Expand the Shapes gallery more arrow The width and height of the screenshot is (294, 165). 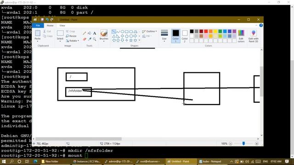139,40
